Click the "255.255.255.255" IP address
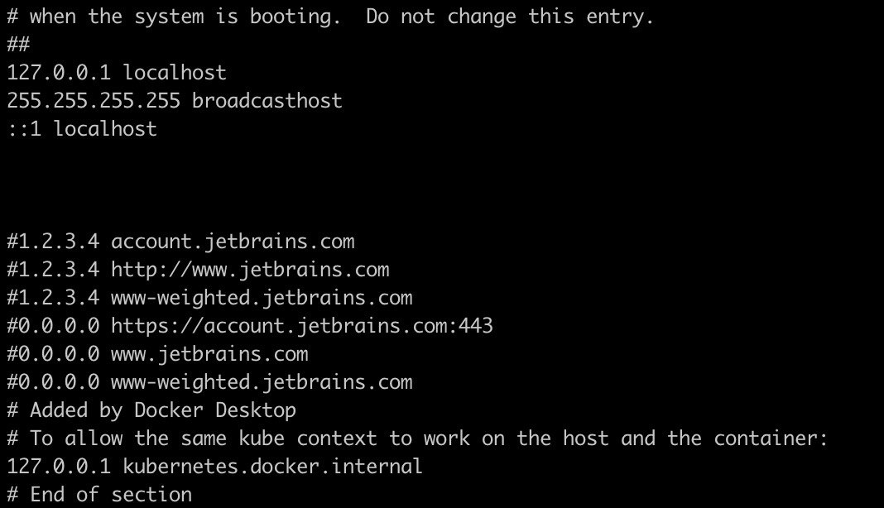Image resolution: width=884 pixels, height=508 pixels. [x=94, y=101]
